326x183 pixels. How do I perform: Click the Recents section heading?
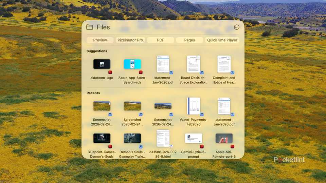click(x=93, y=93)
